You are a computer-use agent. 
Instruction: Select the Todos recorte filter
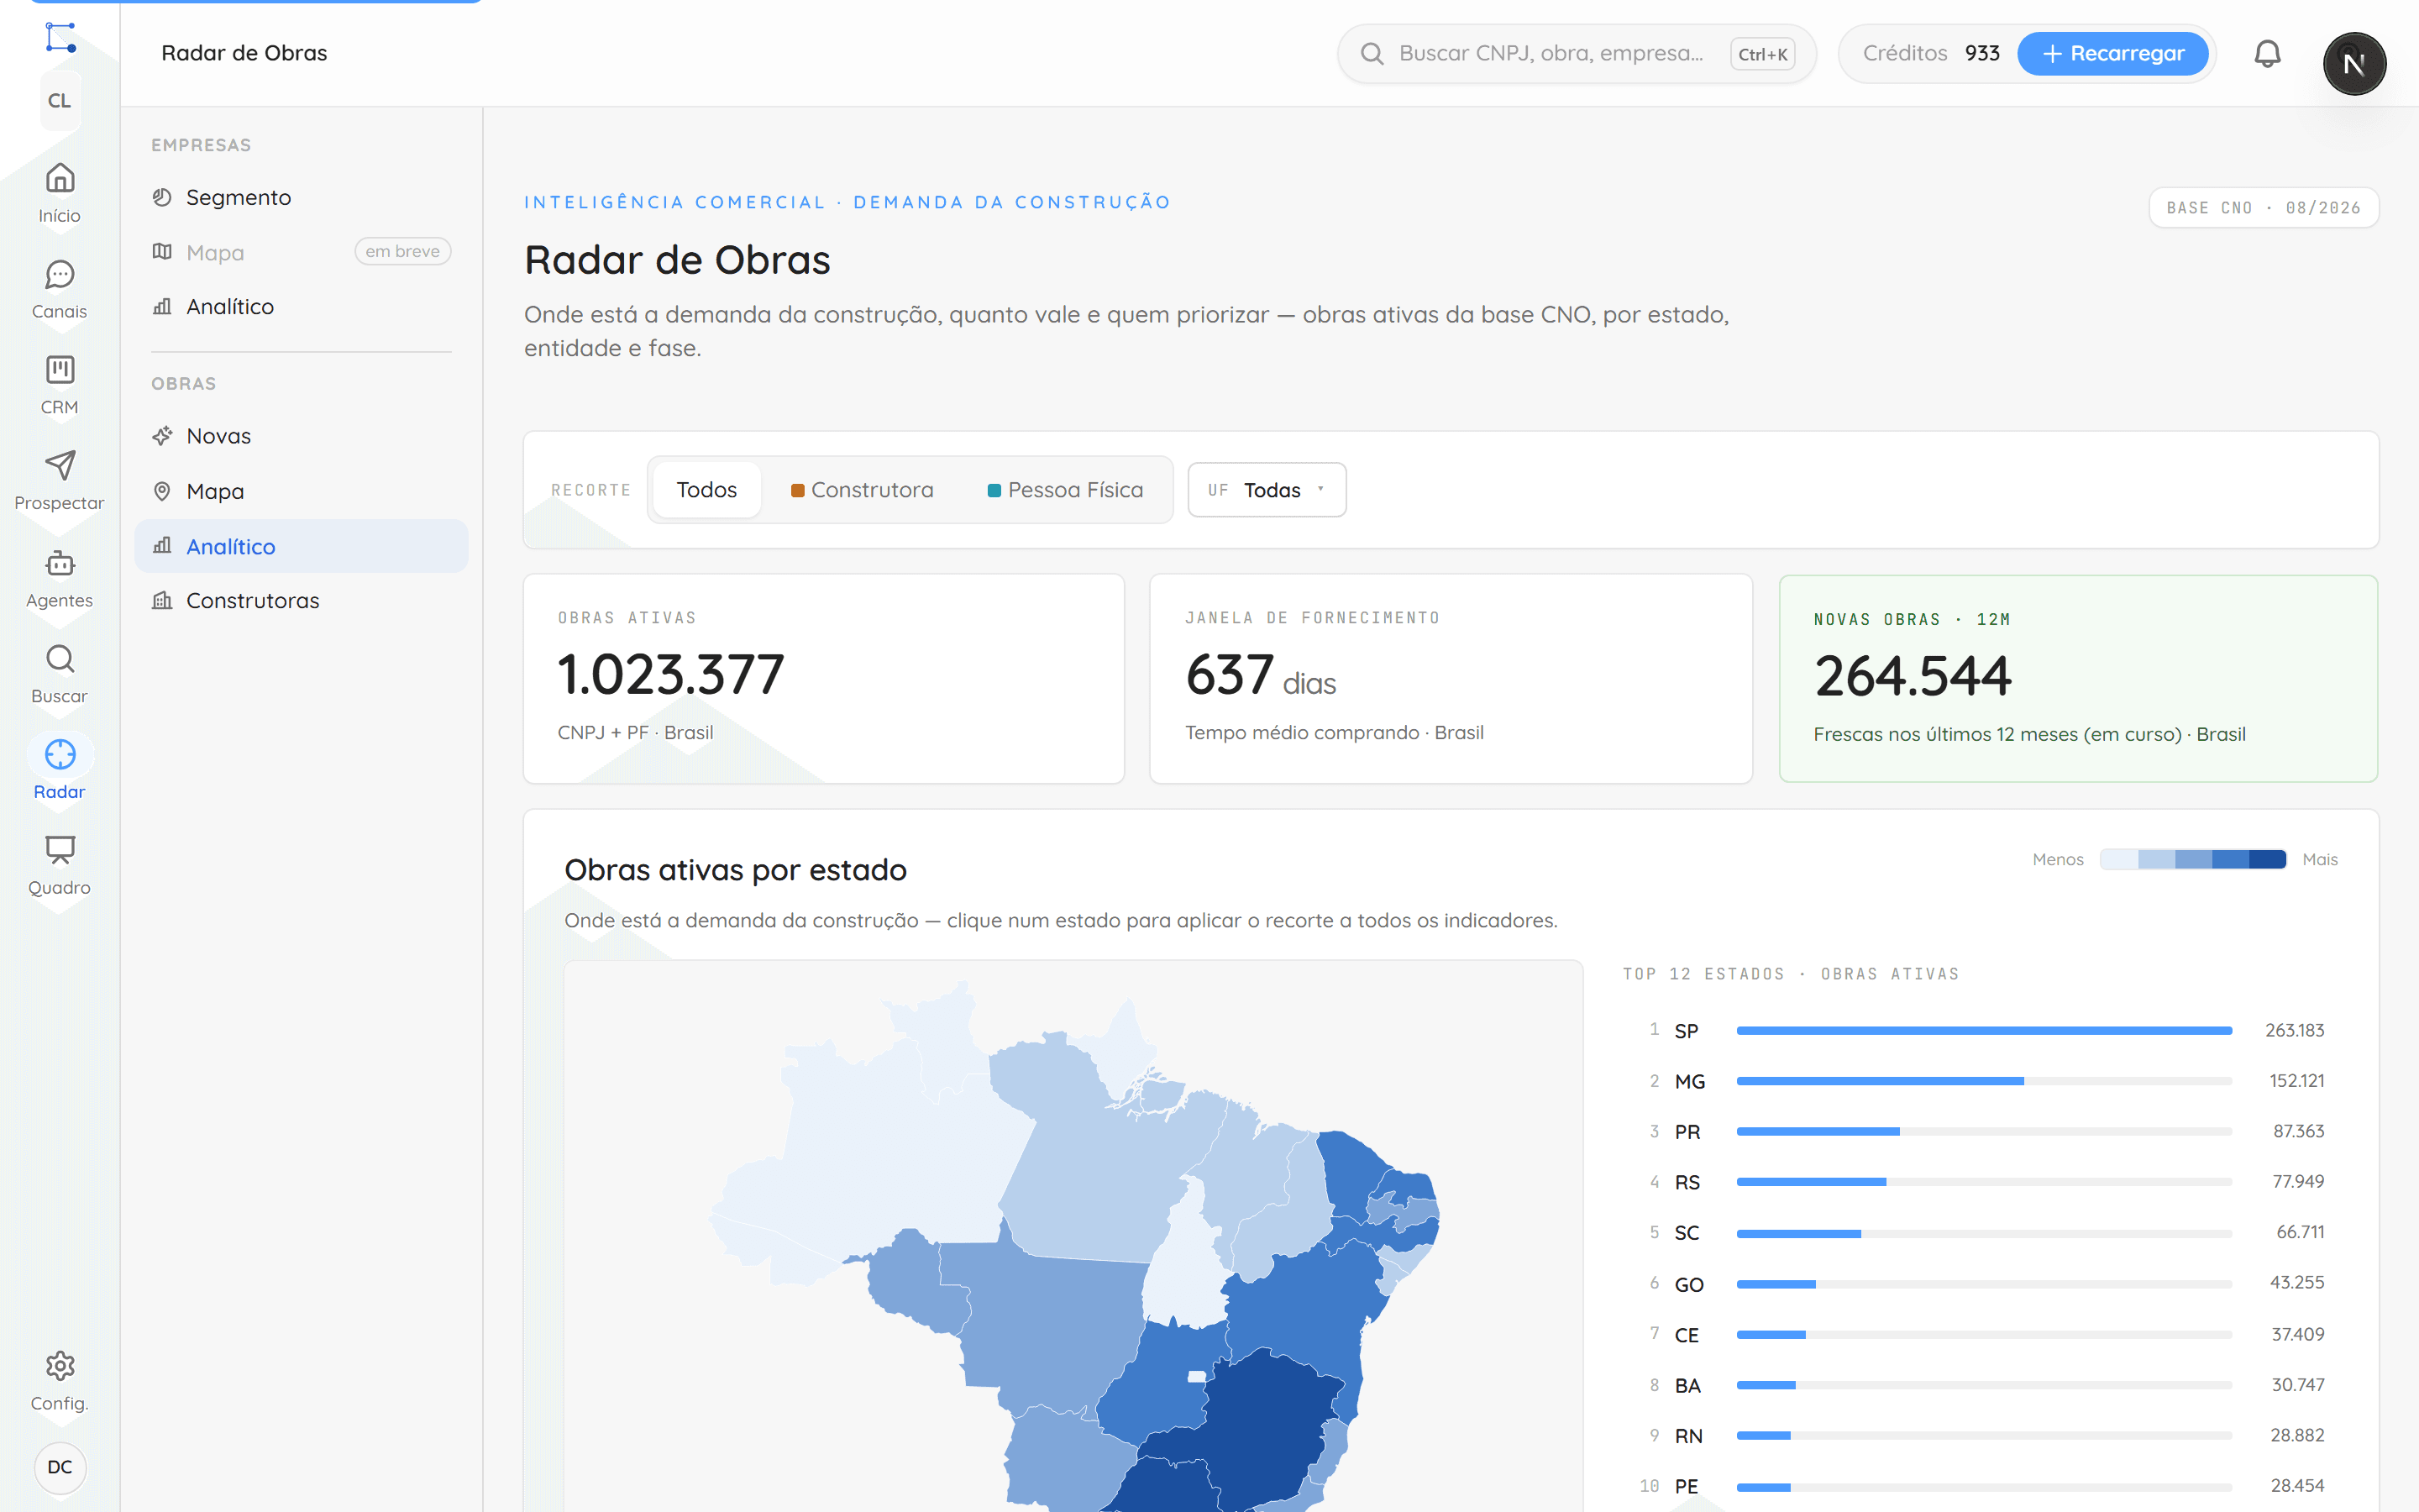point(706,490)
